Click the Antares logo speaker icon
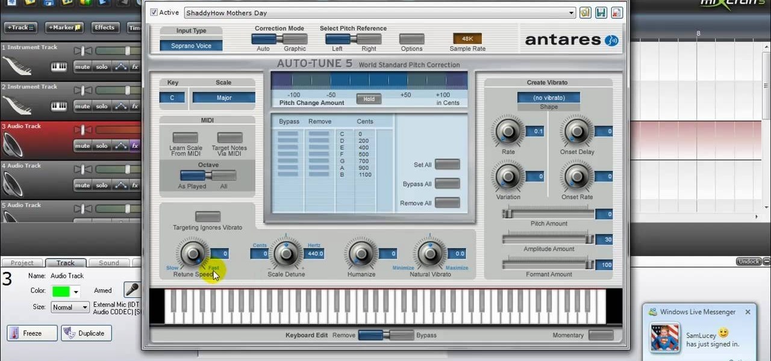Image resolution: width=771 pixels, height=361 pixels. pos(611,40)
